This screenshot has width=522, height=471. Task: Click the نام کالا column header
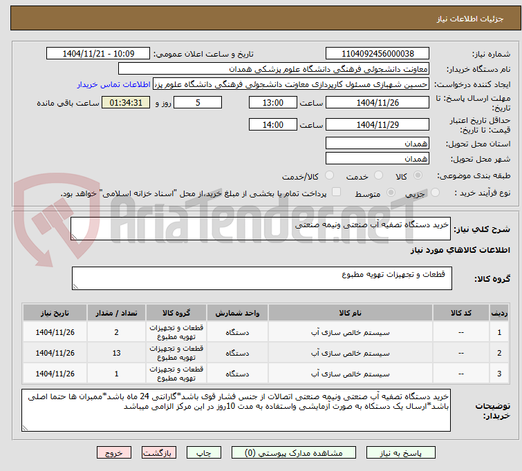point(351,313)
